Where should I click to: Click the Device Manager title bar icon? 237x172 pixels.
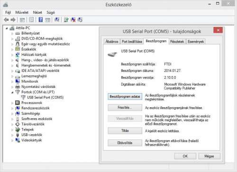5,5
